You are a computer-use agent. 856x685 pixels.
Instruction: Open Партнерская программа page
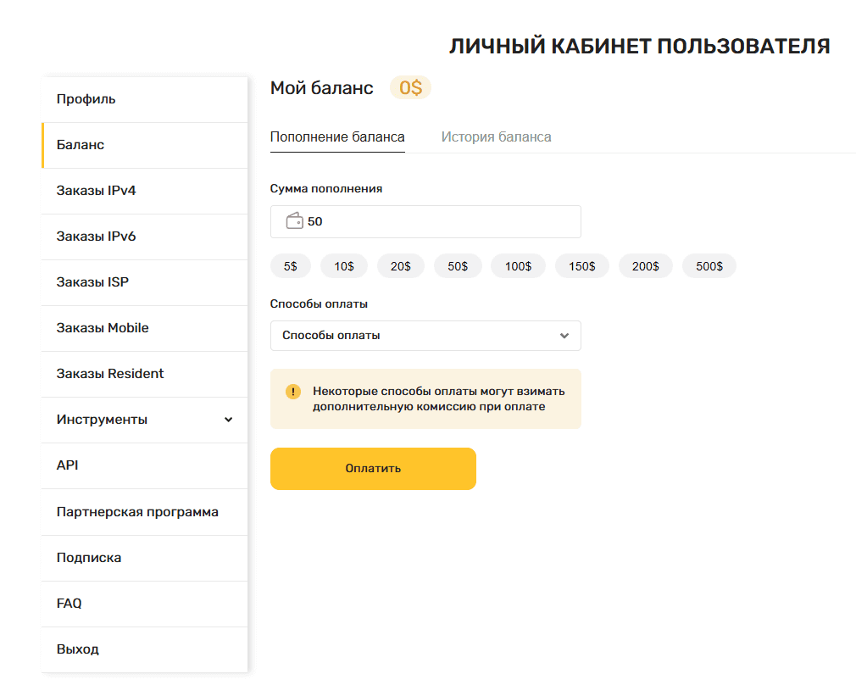[145, 512]
